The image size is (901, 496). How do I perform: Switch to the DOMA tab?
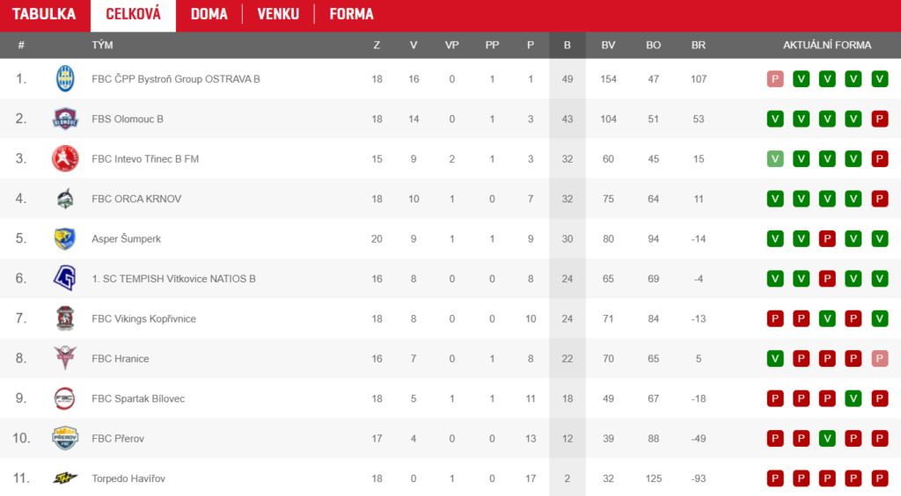[x=209, y=14]
